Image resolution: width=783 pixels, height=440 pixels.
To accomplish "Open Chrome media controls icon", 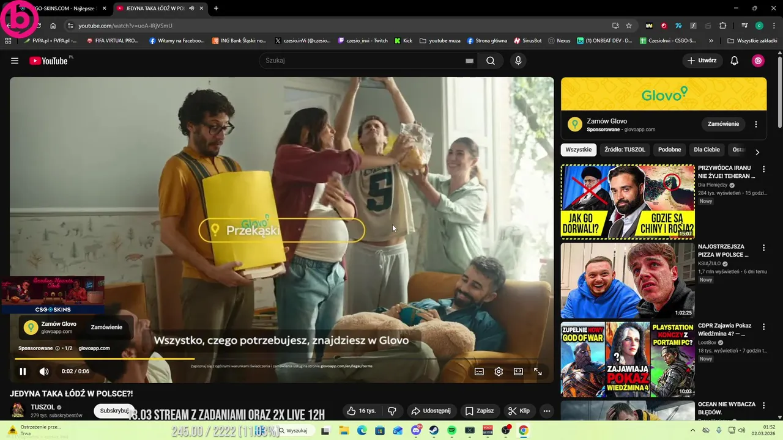I will pos(744,26).
